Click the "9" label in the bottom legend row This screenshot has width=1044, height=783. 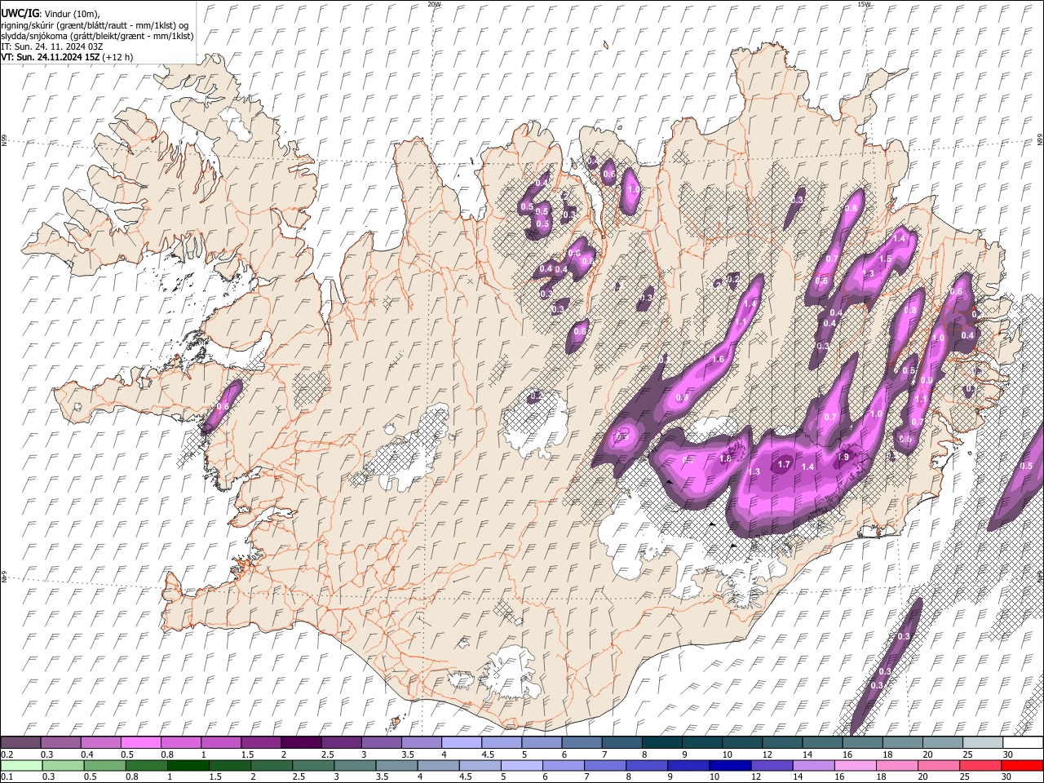pyautogui.click(x=670, y=776)
